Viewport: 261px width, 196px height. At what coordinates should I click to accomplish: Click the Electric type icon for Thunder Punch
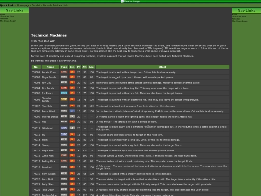coord(64,99)
